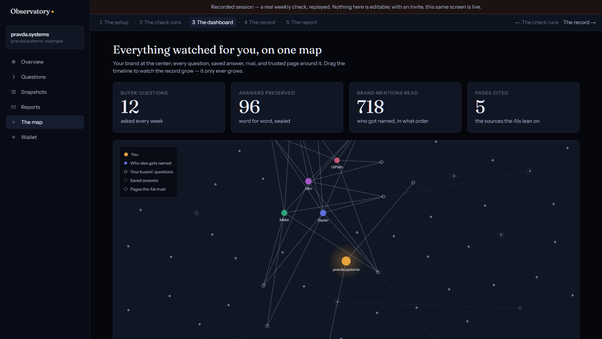Viewport: 602px width, 339px height.
Task: Click the Pages Cited 5 card
Action: pyautogui.click(x=523, y=107)
